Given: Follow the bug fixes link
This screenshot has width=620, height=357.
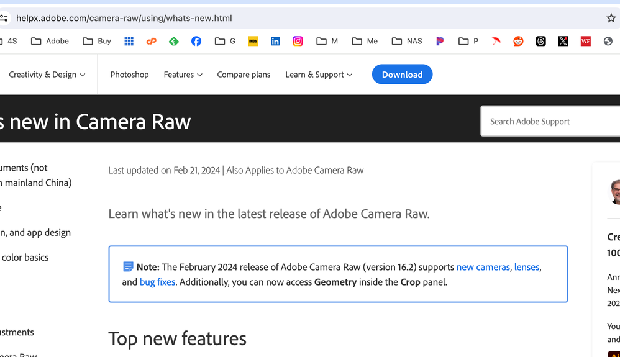Looking at the screenshot, I should click(x=157, y=282).
